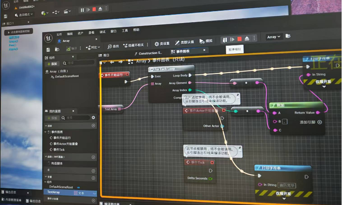Image resolution: width=342 pixels, height=205 pixels.
Task: Close the 事件图表 tab
Action: 204,50
